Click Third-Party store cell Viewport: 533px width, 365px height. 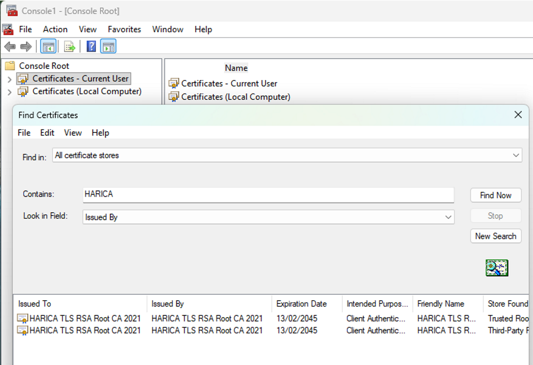(x=508, y=331)
